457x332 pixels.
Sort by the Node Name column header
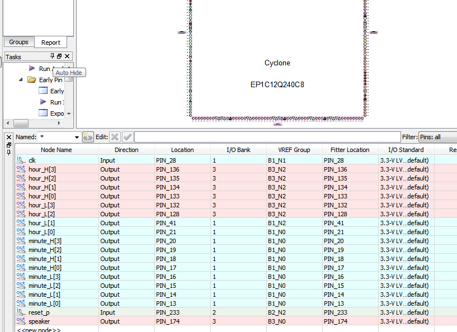coord(56,150)
